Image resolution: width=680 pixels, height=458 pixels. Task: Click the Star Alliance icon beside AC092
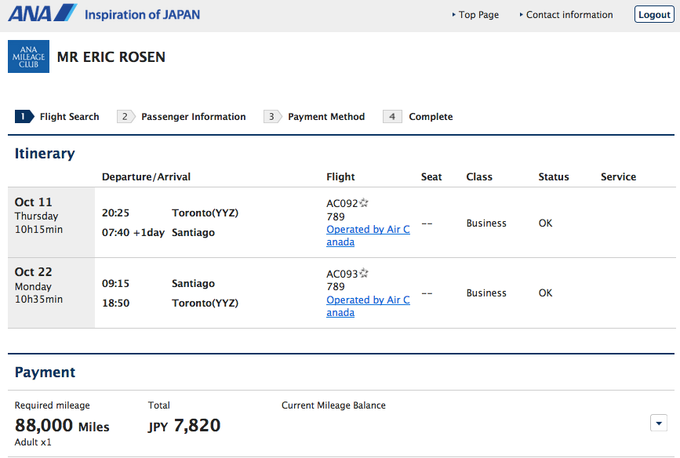click(x=363, y=202)
